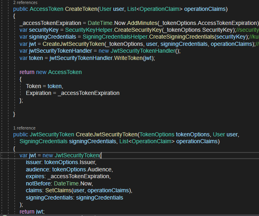Click JwtSecurityTokenHandler constructor after new keyword
Screen dimensions: 259x216
point(143,51)
